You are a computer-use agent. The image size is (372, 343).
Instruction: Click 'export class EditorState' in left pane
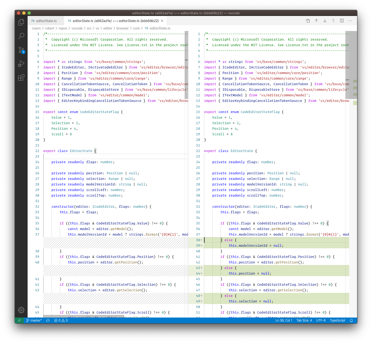[x=68, y=151]
